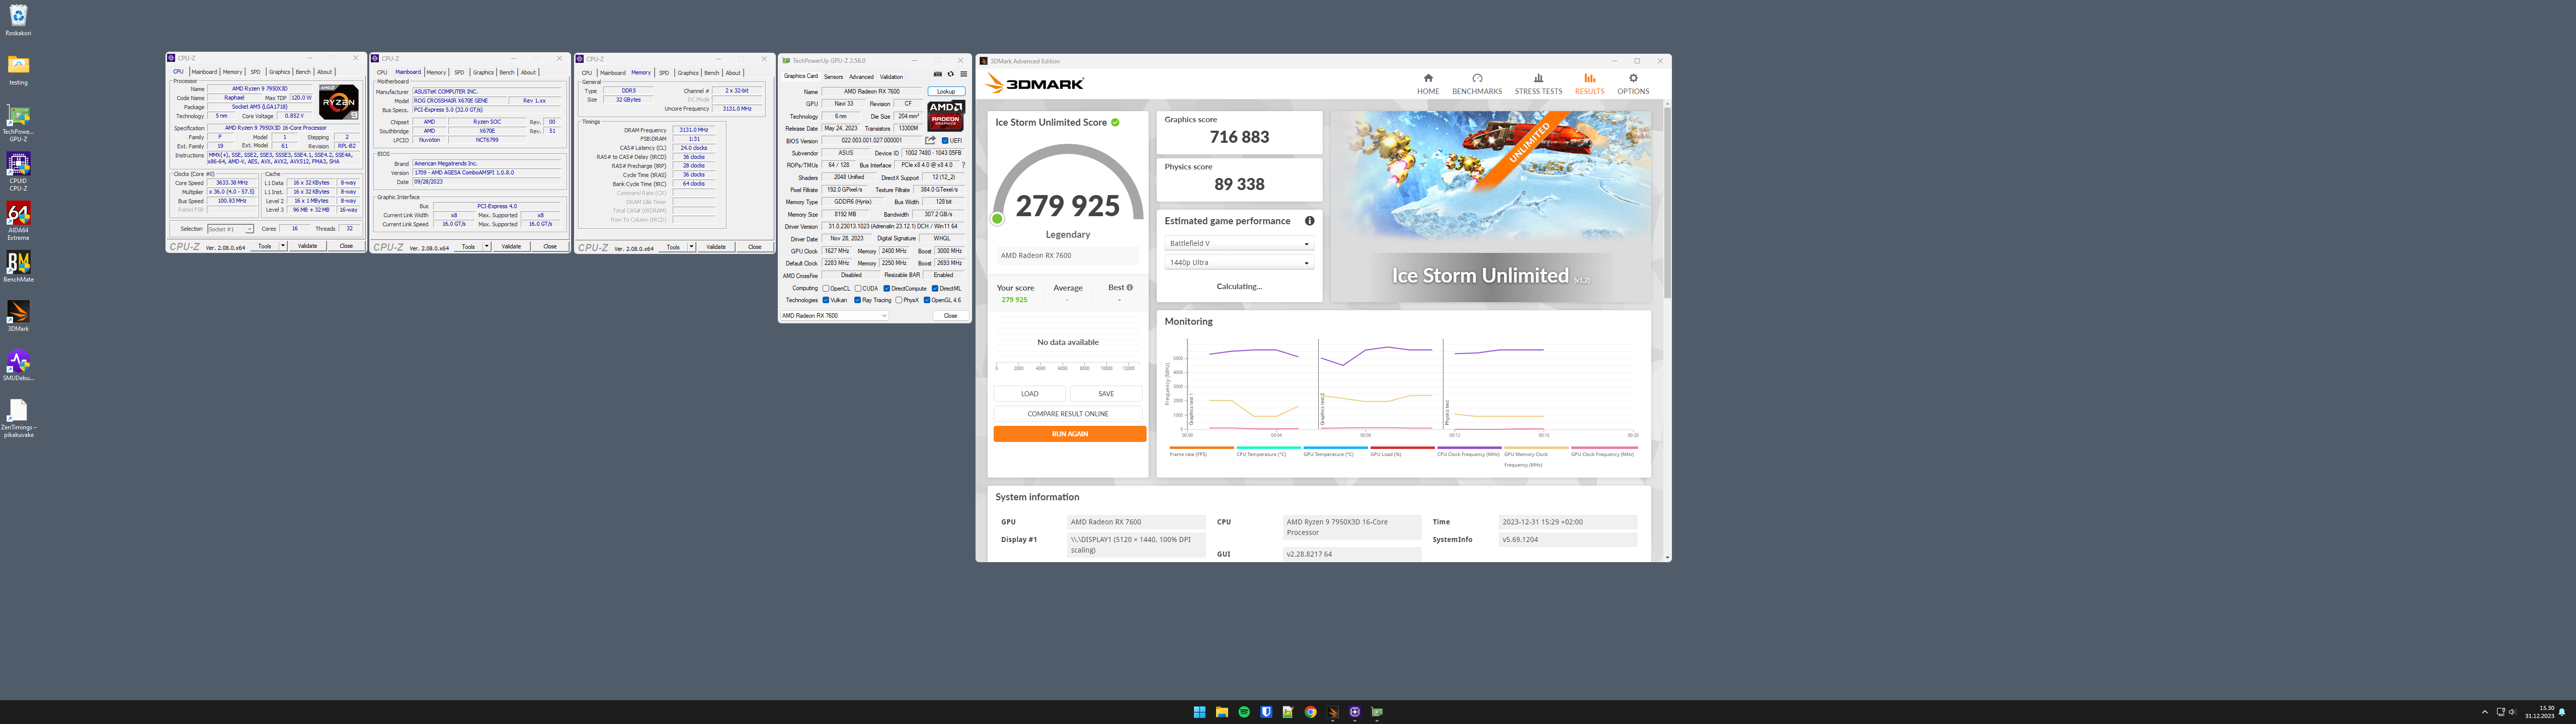Toggle the DirectML checkbox in GPU-Z
The height and width of the screenshot is (724, 2576).
click(934, 288)
